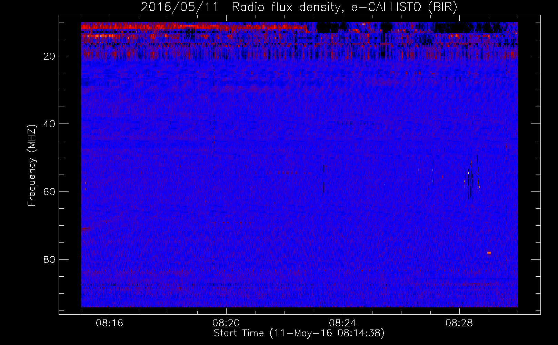Click the 08:28 time tick label

tap(459, 323)
